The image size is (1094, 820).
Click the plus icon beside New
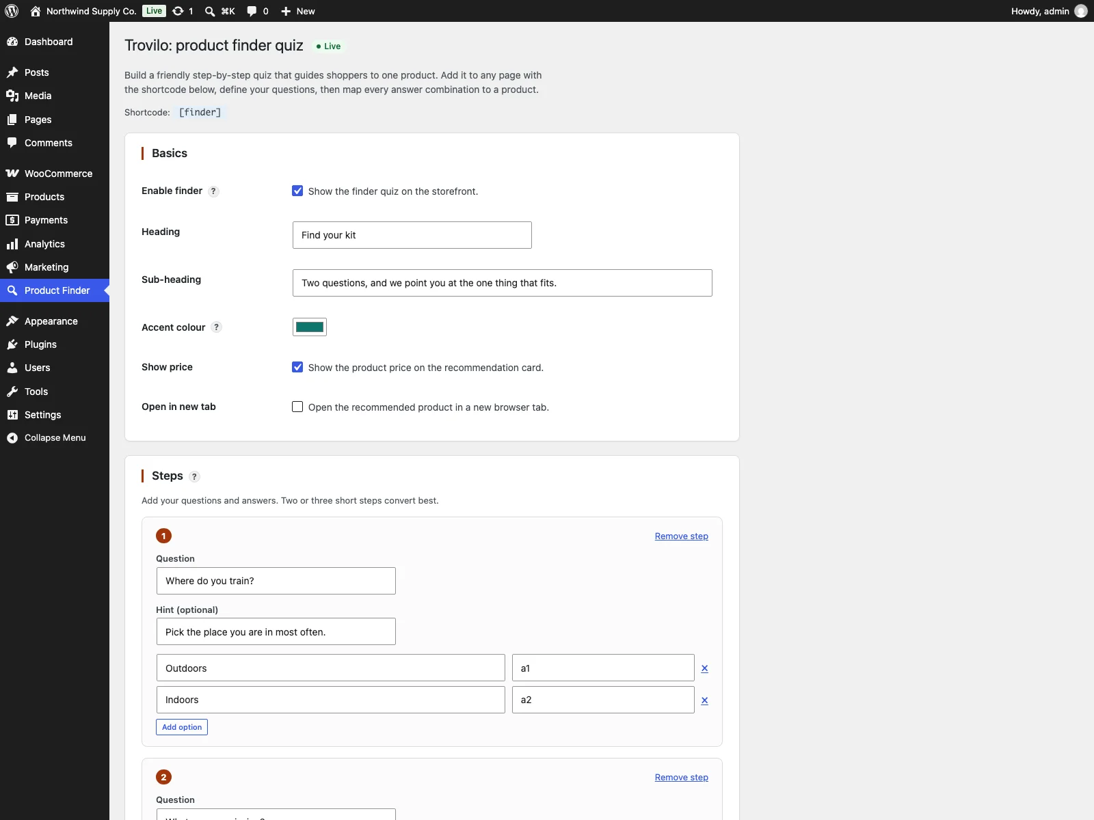click(286, 11)
